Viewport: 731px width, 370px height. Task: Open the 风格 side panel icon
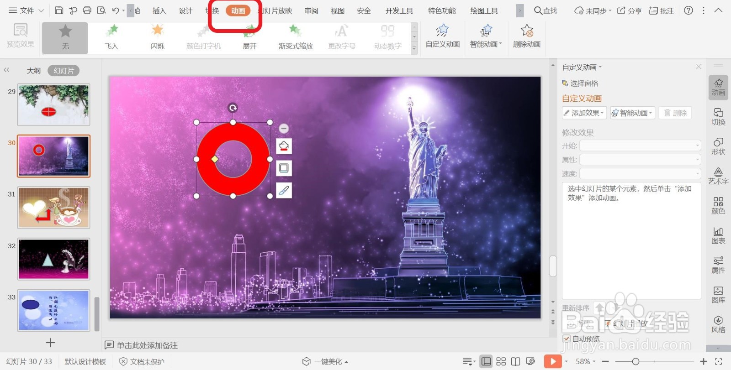coord(718,324)
